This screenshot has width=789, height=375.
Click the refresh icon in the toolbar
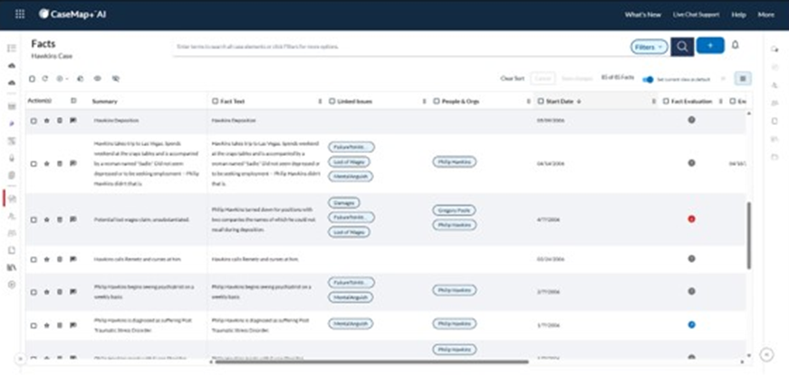[x=45, y=79]
